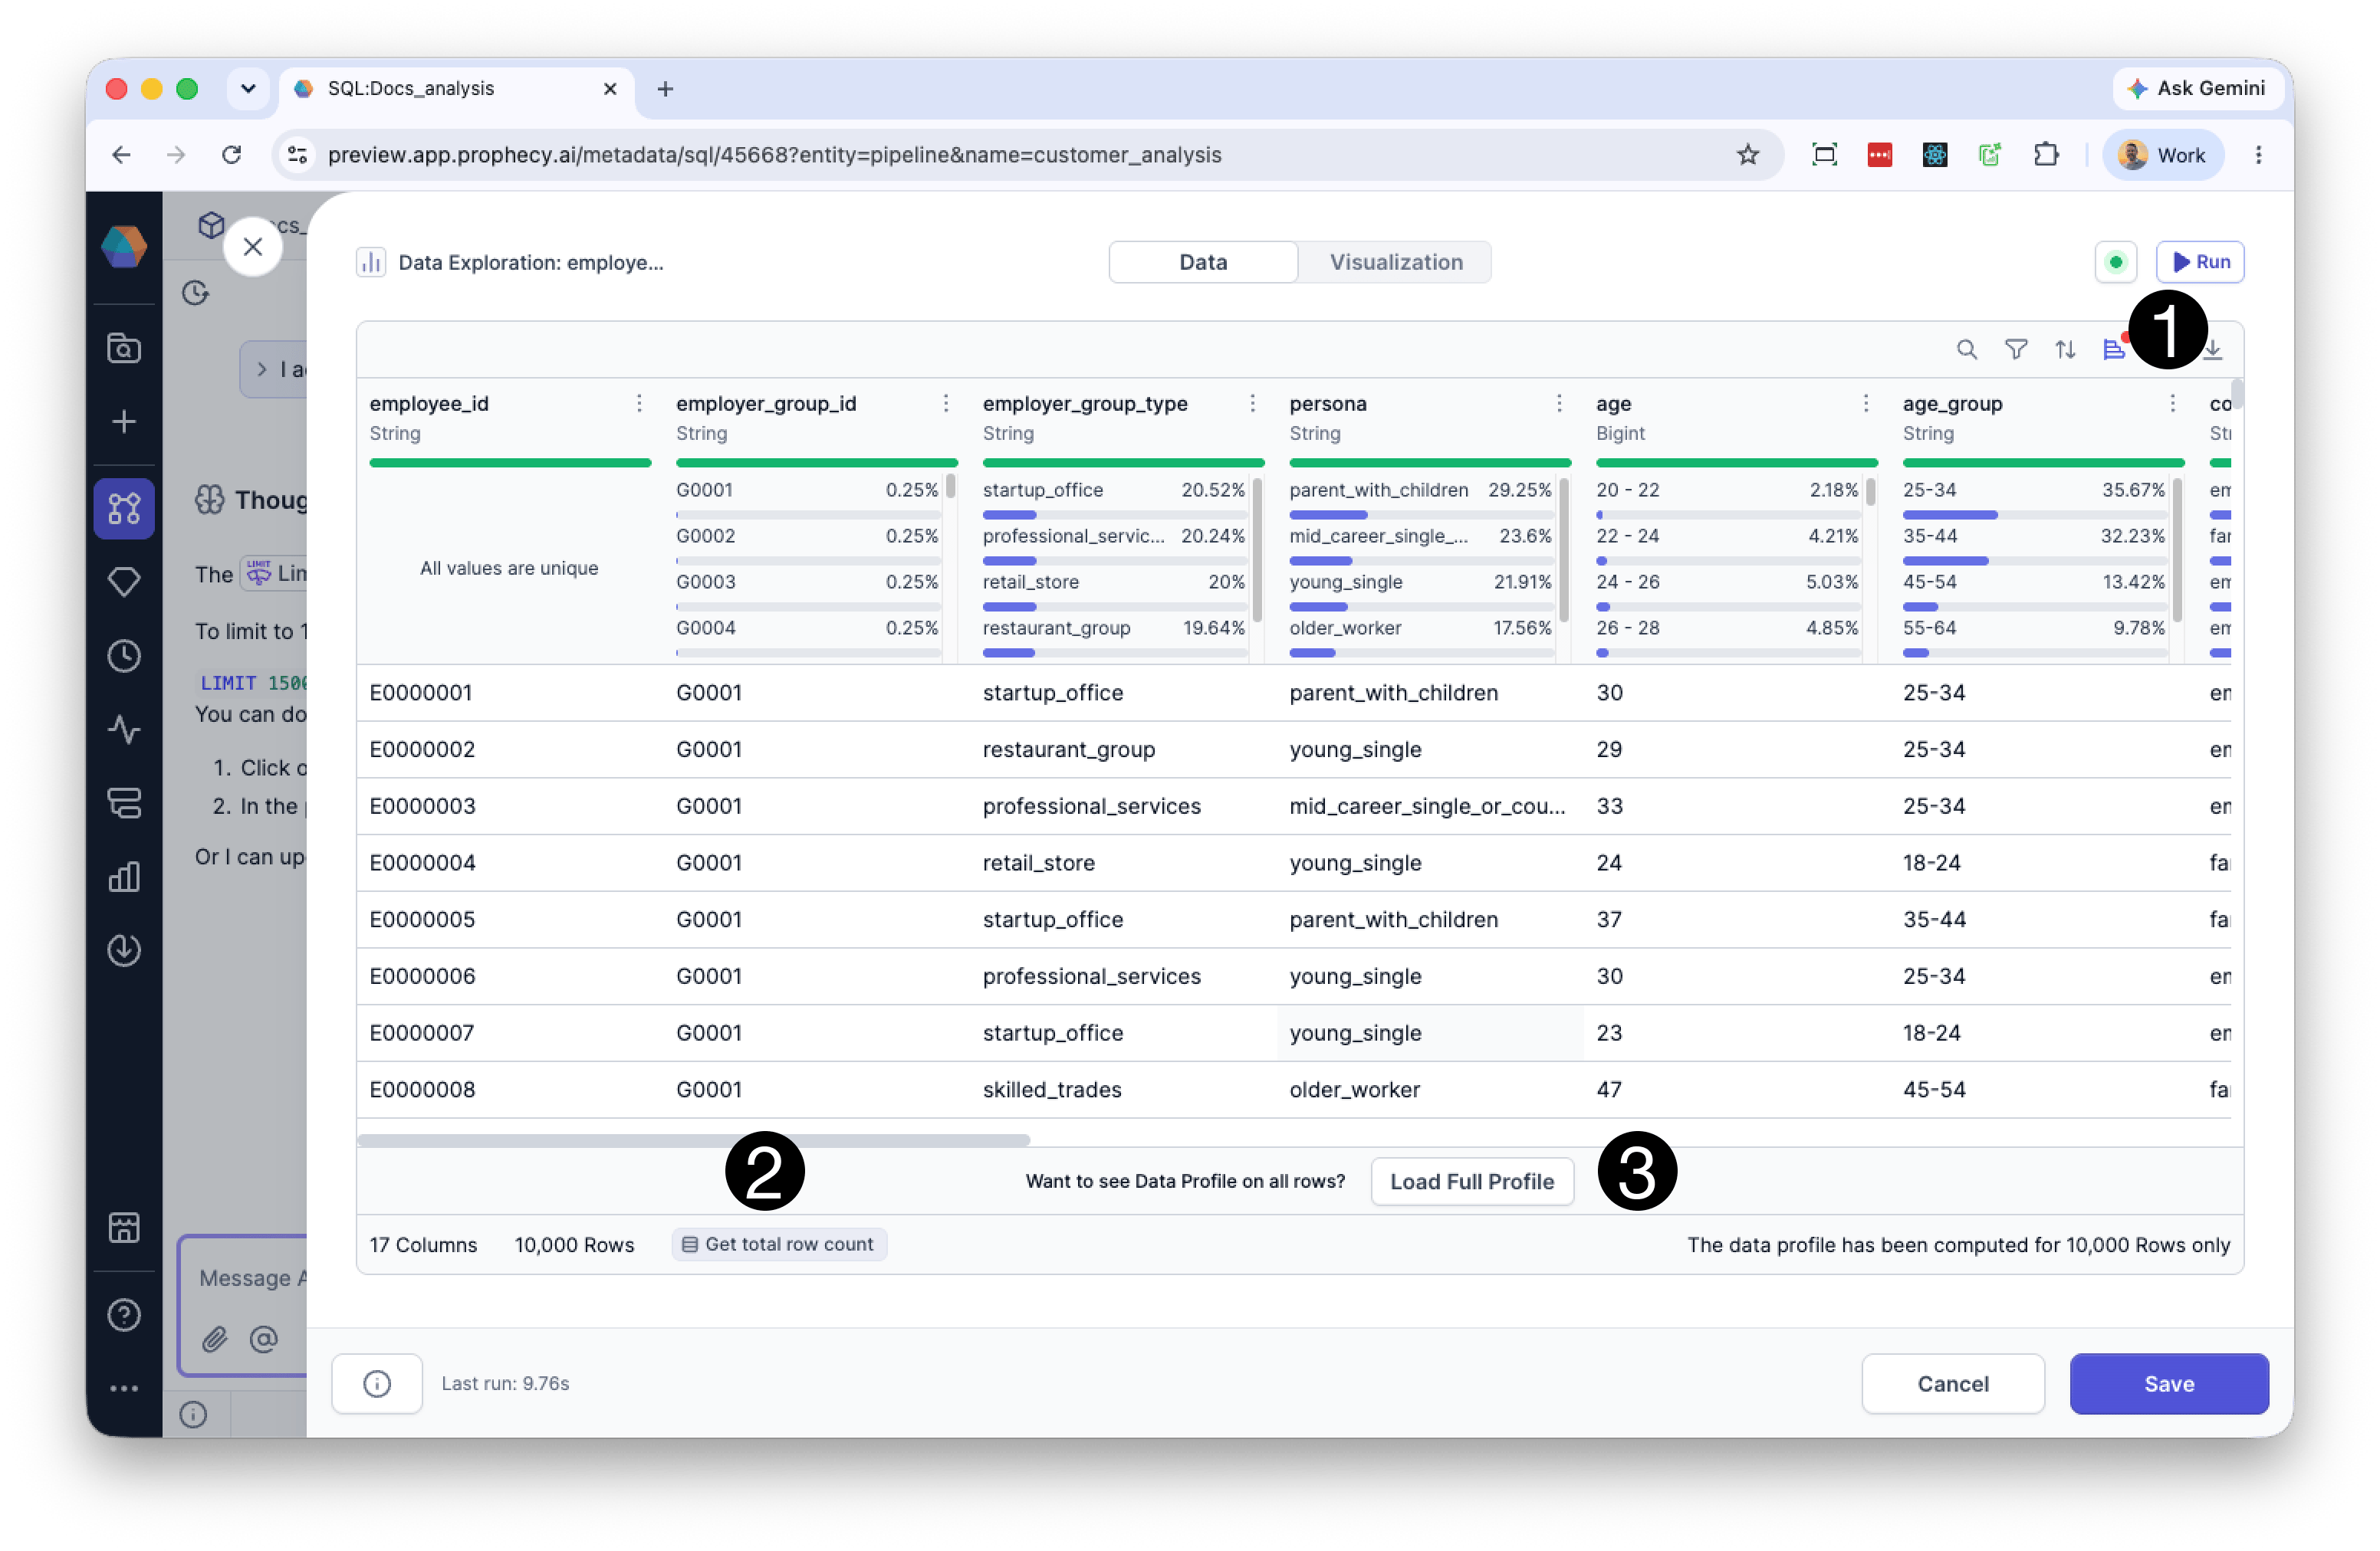The image size is (2380, 1551).
Task: Switch to the Visualization tab
Action: point(1395,262)
